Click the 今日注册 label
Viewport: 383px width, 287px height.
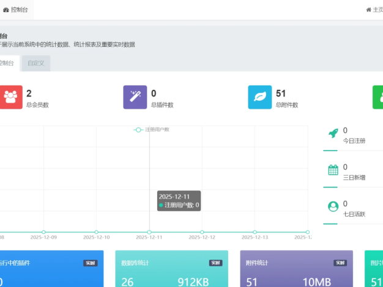point(354,141)
